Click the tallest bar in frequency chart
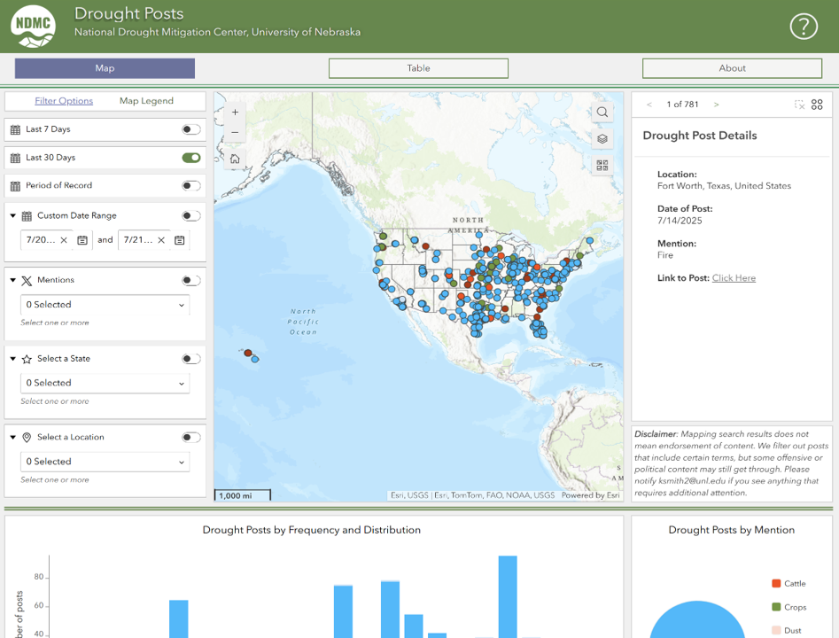 (x=508, y=596)
